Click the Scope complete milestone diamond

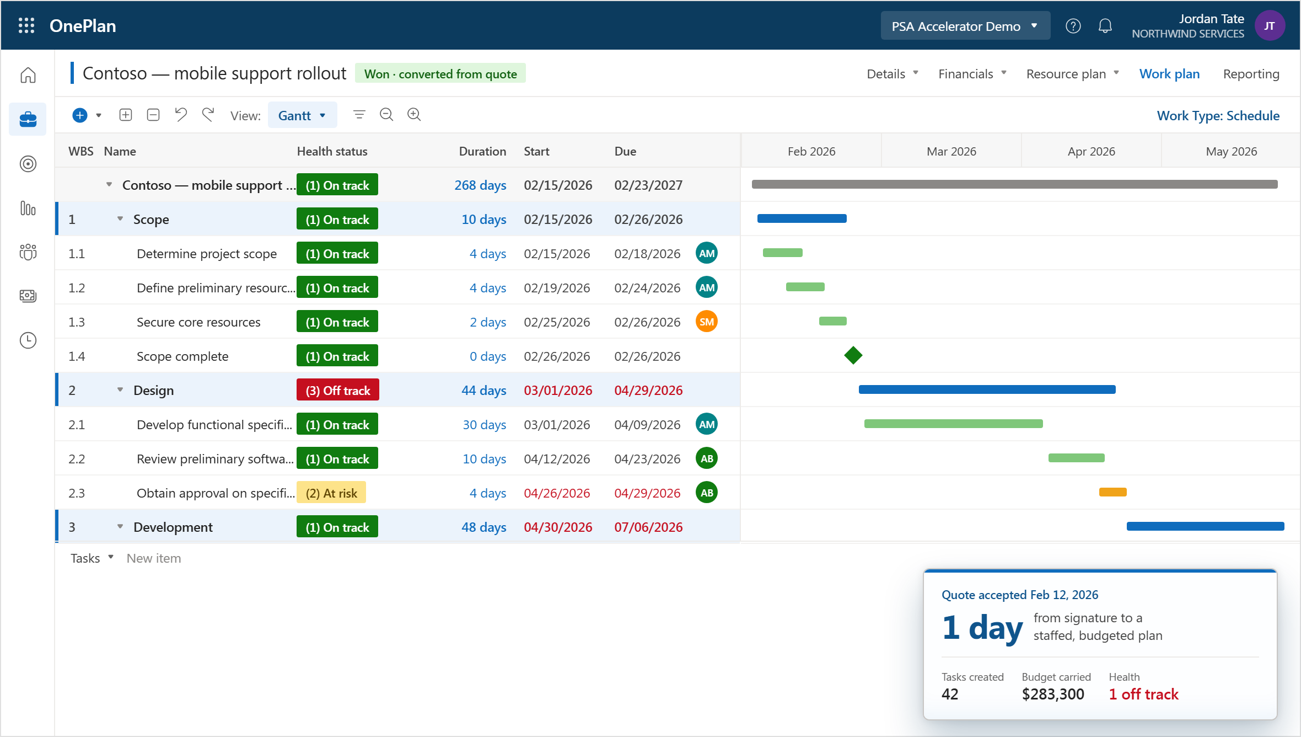[853, 355]
